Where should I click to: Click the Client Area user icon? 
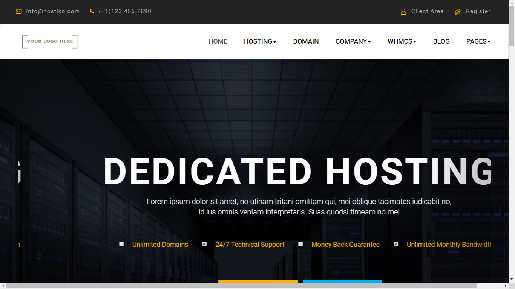click(403, 12)
